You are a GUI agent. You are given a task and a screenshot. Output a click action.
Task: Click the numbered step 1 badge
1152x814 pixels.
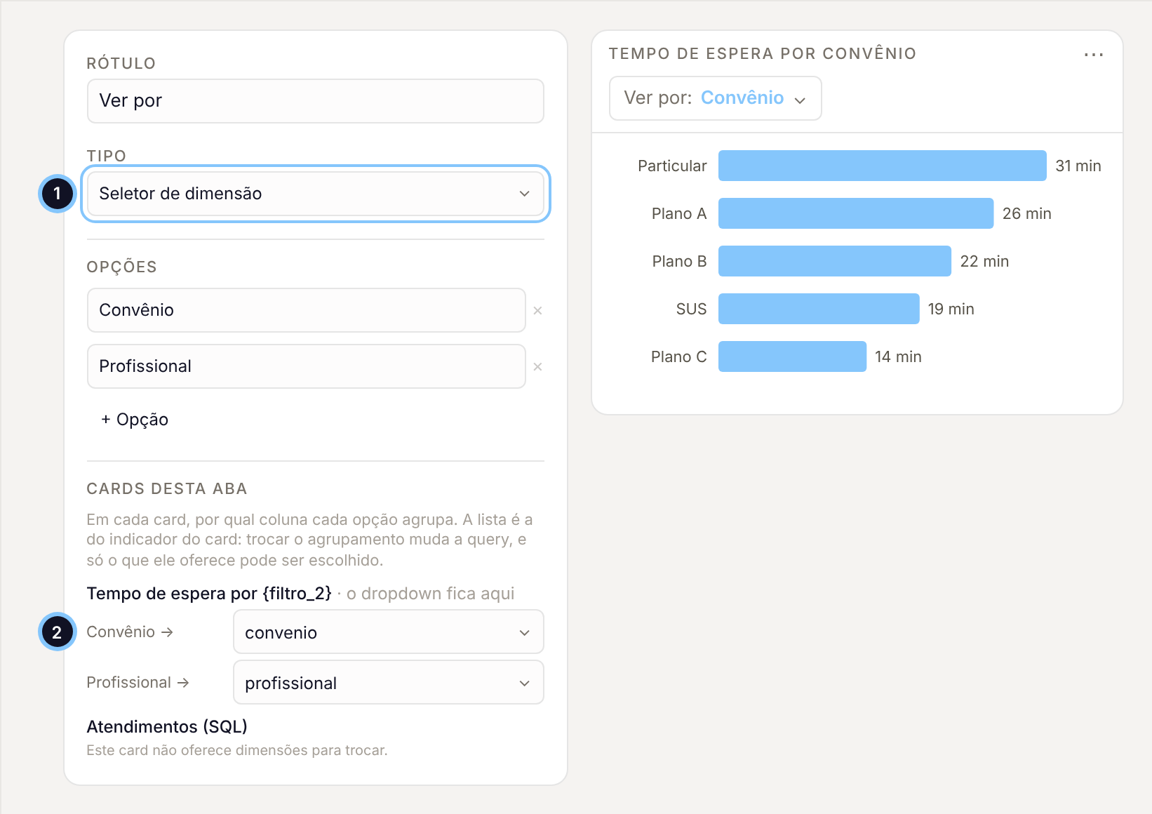point(57,194)
